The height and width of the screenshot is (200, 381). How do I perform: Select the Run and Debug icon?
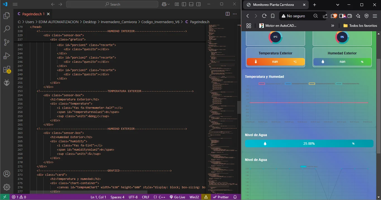[x=7, y=56]
